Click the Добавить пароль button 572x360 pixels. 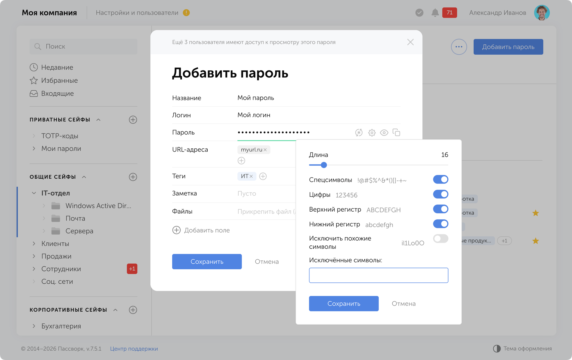[x=508, y=47]
